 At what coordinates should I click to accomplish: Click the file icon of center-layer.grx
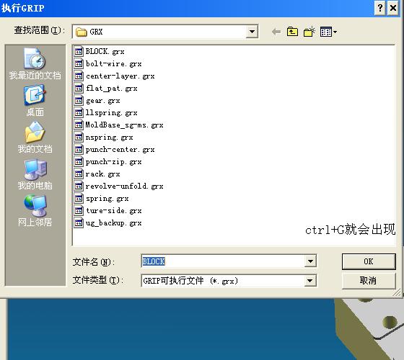click(x=79, y=76)
